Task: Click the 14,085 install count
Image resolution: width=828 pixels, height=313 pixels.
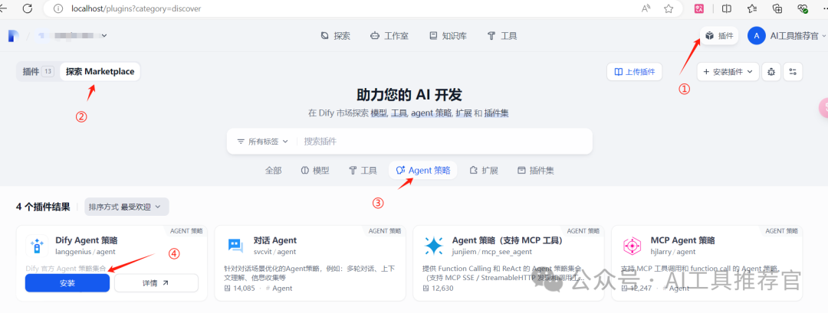Action: pos(239,289)
